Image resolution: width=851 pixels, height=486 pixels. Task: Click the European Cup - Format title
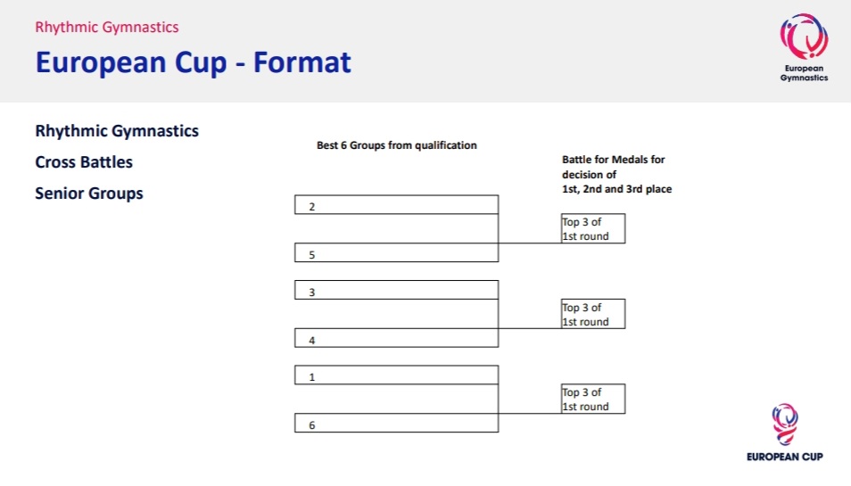coord(194,62)
